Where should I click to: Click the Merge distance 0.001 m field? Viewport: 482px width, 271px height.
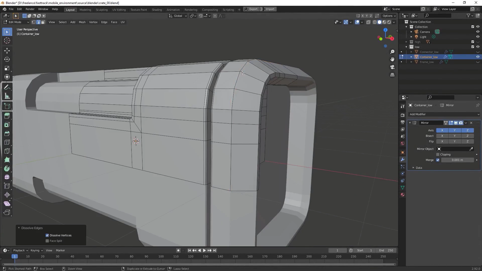[457, 160]
